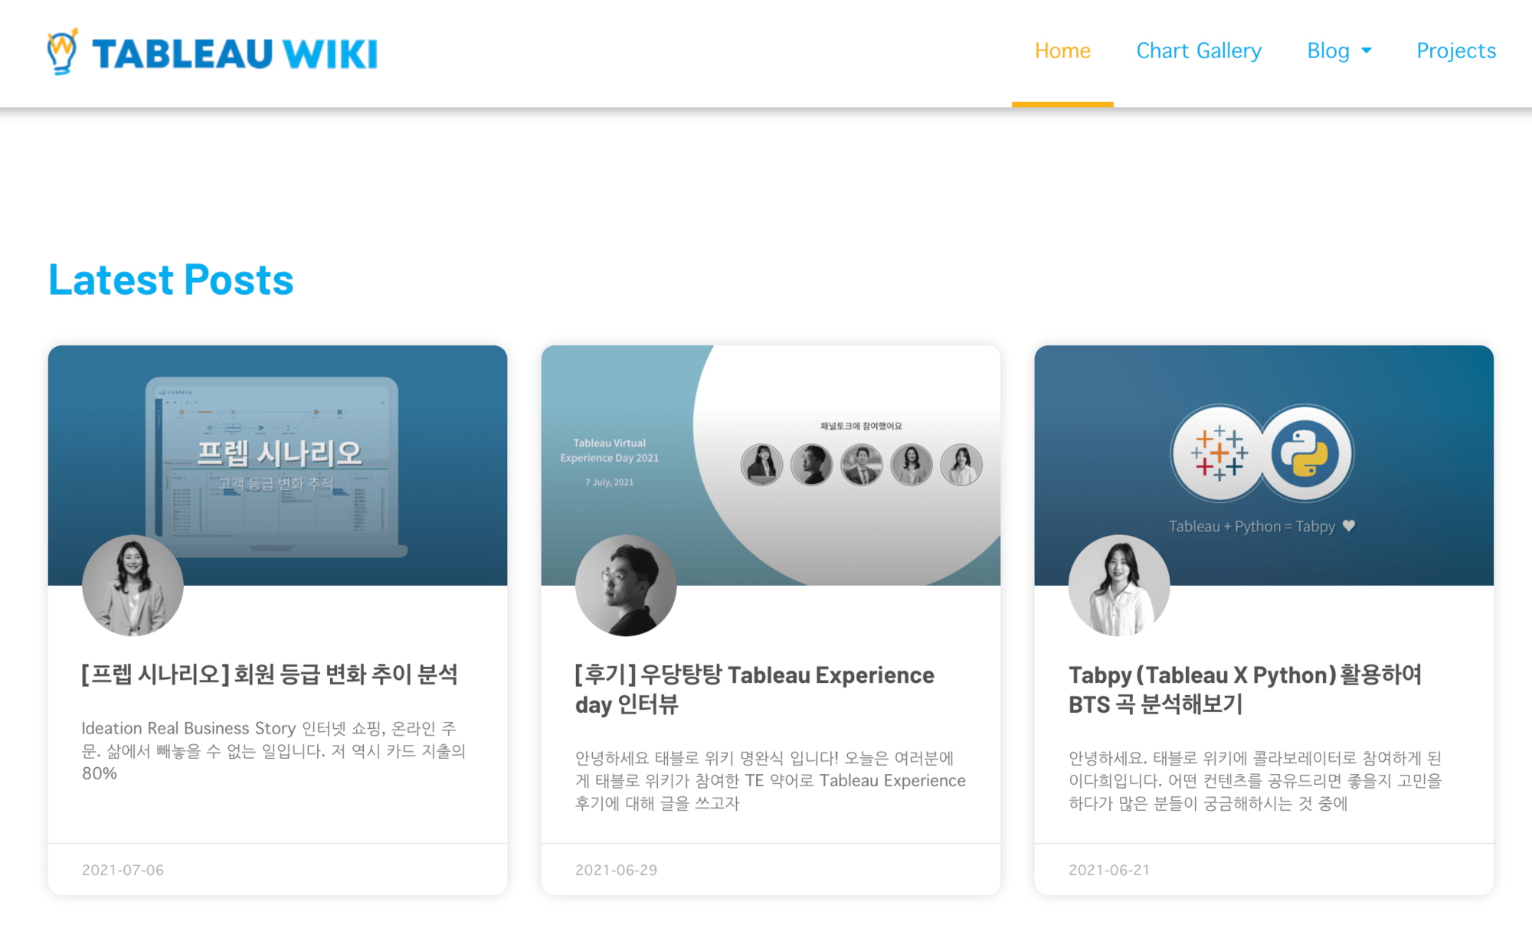Open the 프렙 시나리오 post cover image
Image resolution: width=1532 pixels, height=931 pixels.
(277, 459)
